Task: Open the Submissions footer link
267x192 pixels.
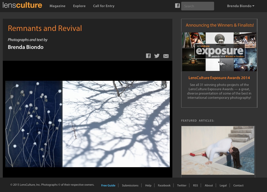Action: click(130, 185)
